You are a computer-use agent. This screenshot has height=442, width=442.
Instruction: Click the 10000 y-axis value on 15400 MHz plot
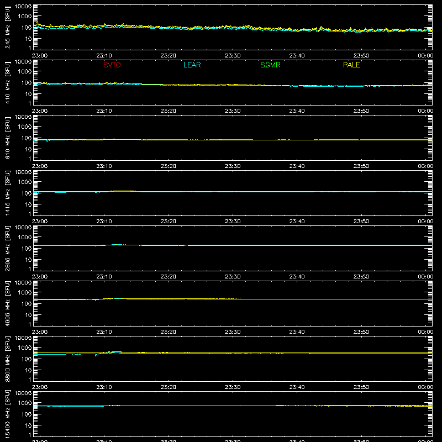[23, 393]
